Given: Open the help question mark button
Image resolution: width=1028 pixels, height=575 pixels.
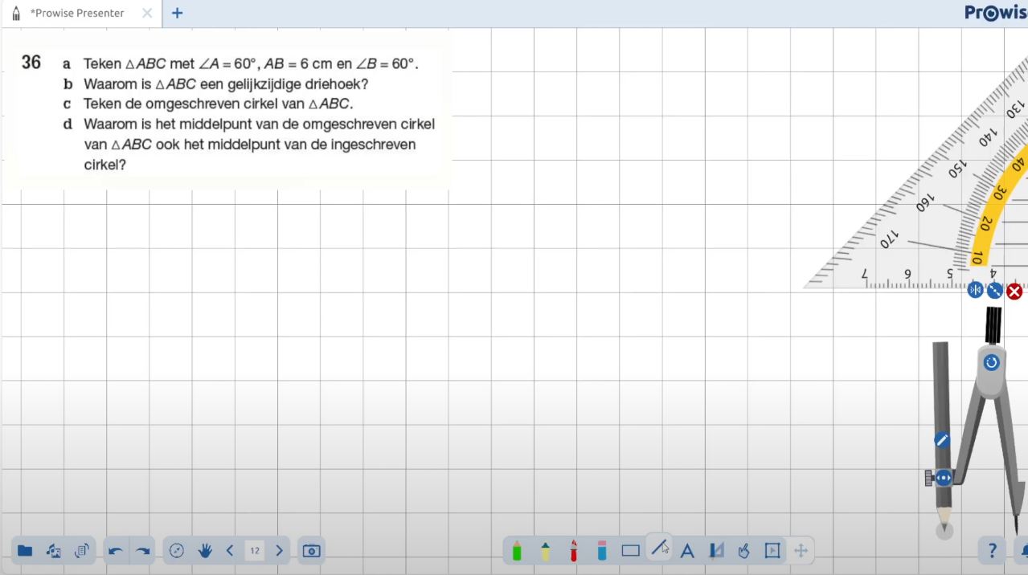Looking at the screenshot, I should pyautogui.click(x=992, y=550).
